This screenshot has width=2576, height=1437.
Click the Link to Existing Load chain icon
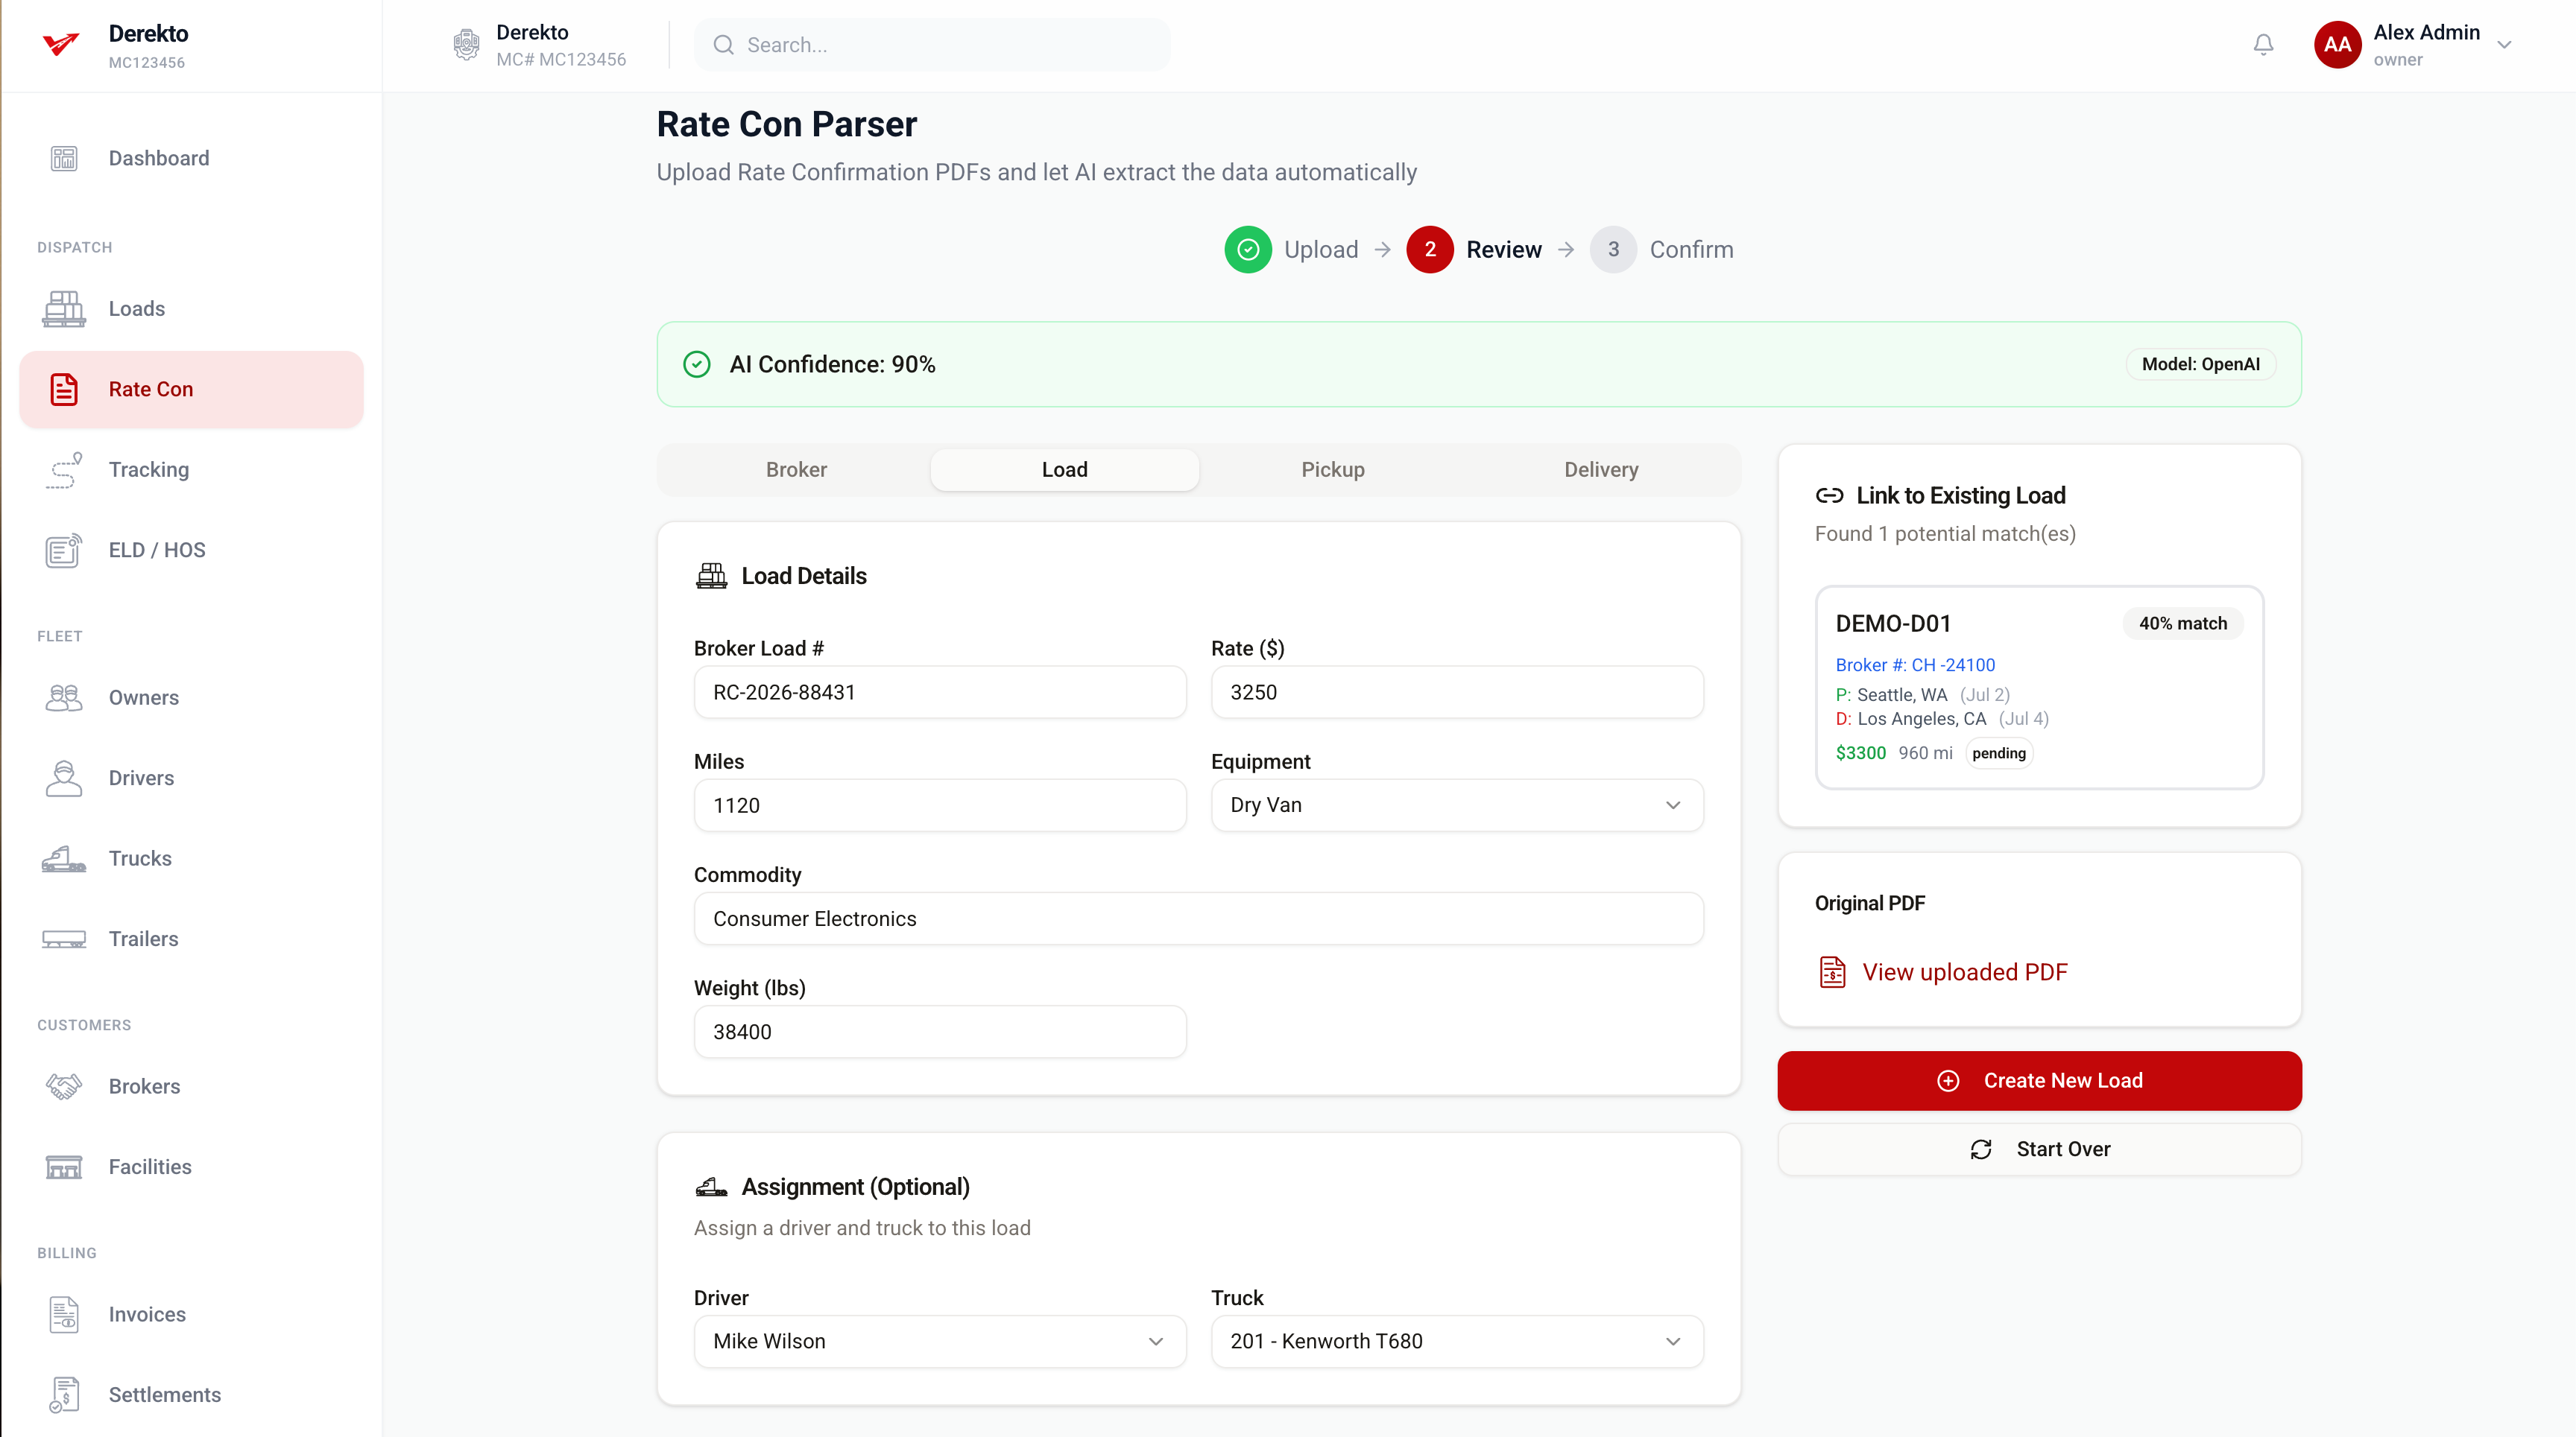pyautogui.click(x=1829, y=495)
